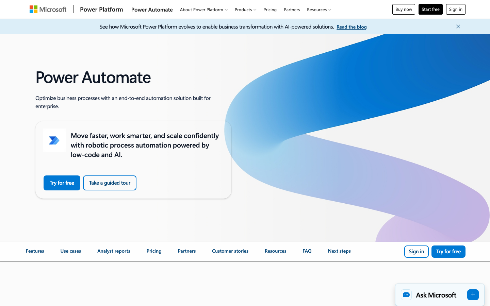Screen dimensions: 490x306
Task: Select Resources in the section nav bar
Action: click(276, 251)
